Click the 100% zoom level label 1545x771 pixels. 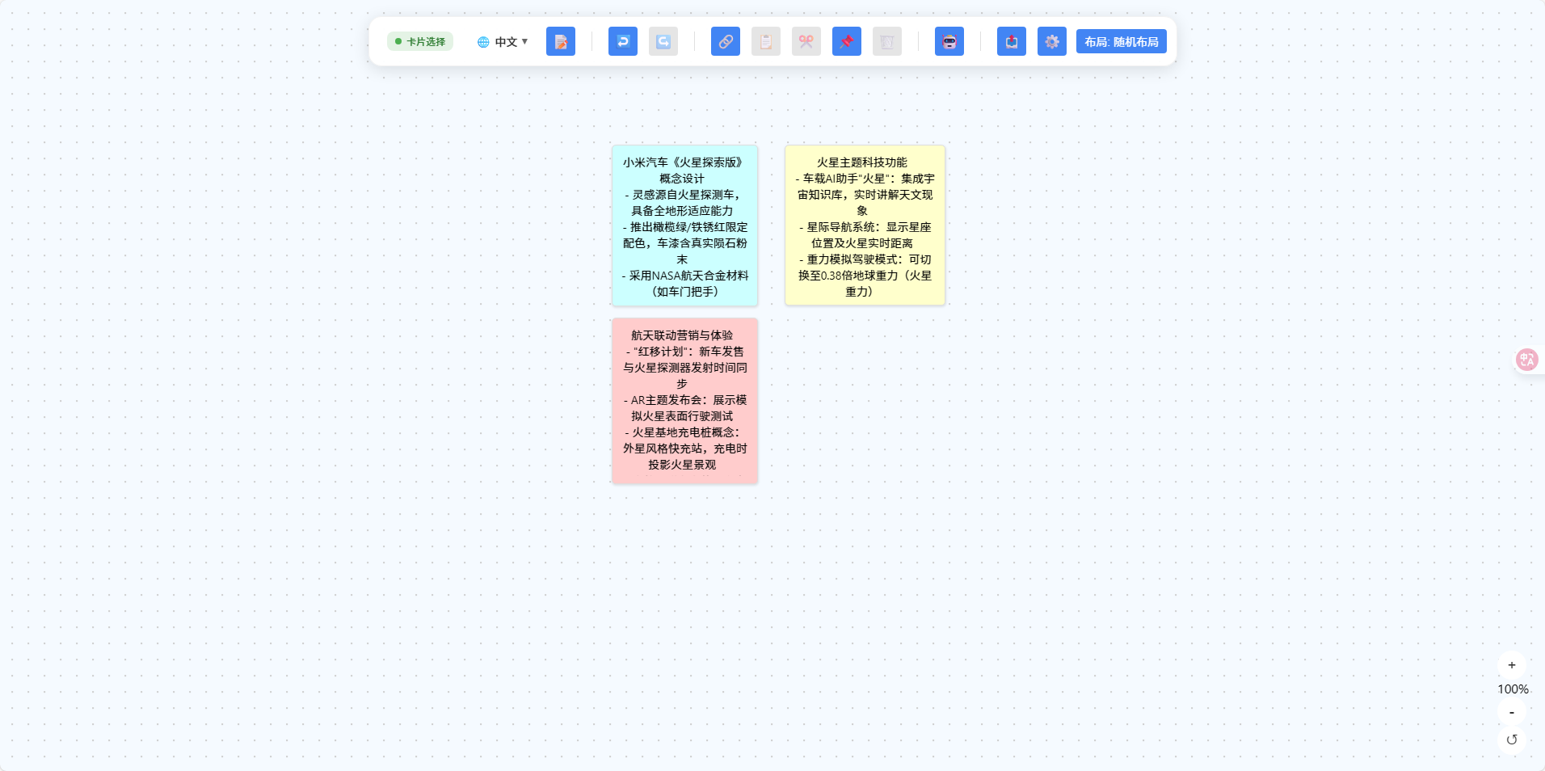[1513, 689]
